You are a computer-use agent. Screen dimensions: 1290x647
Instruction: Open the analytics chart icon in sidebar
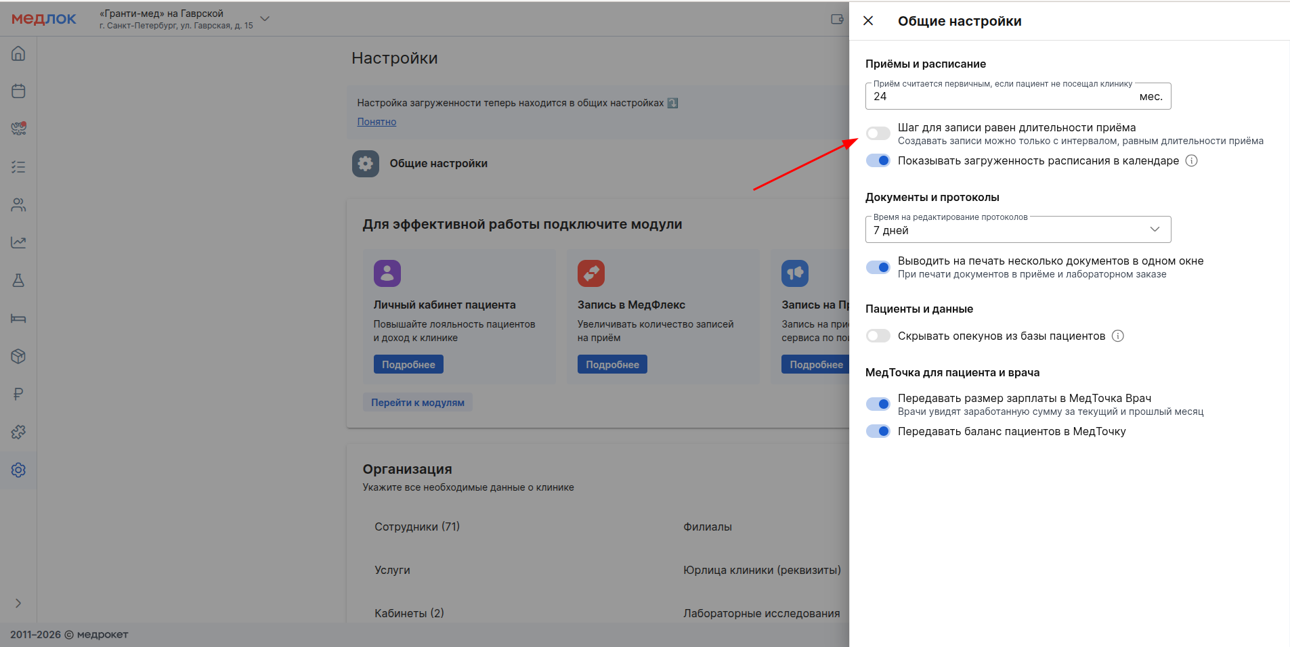18,242
